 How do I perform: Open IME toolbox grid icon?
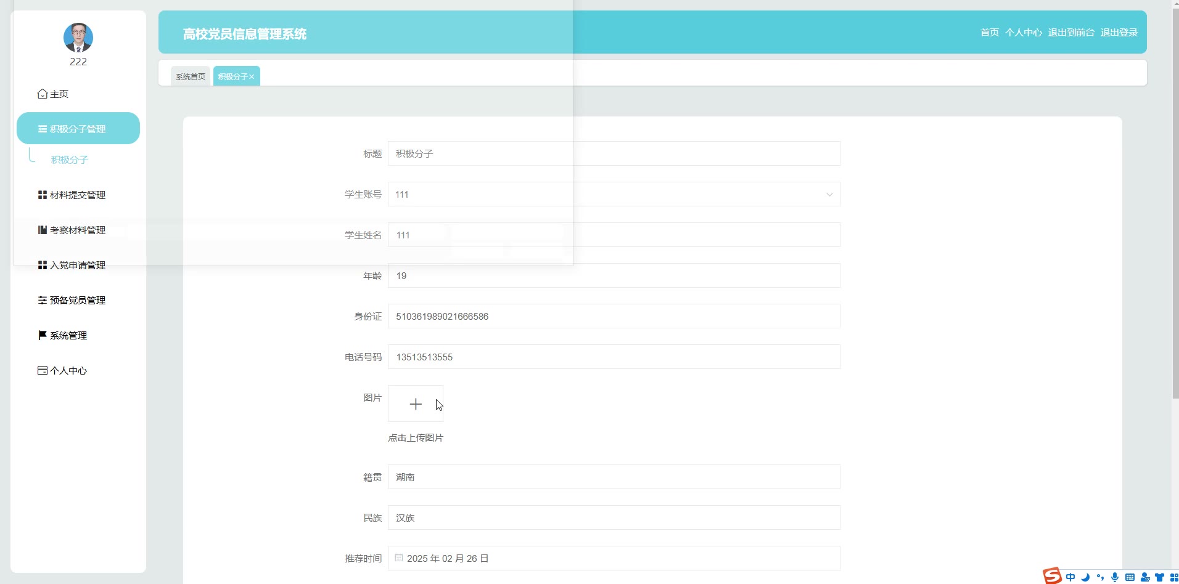pyautogui.click(x=1174, y=577)
